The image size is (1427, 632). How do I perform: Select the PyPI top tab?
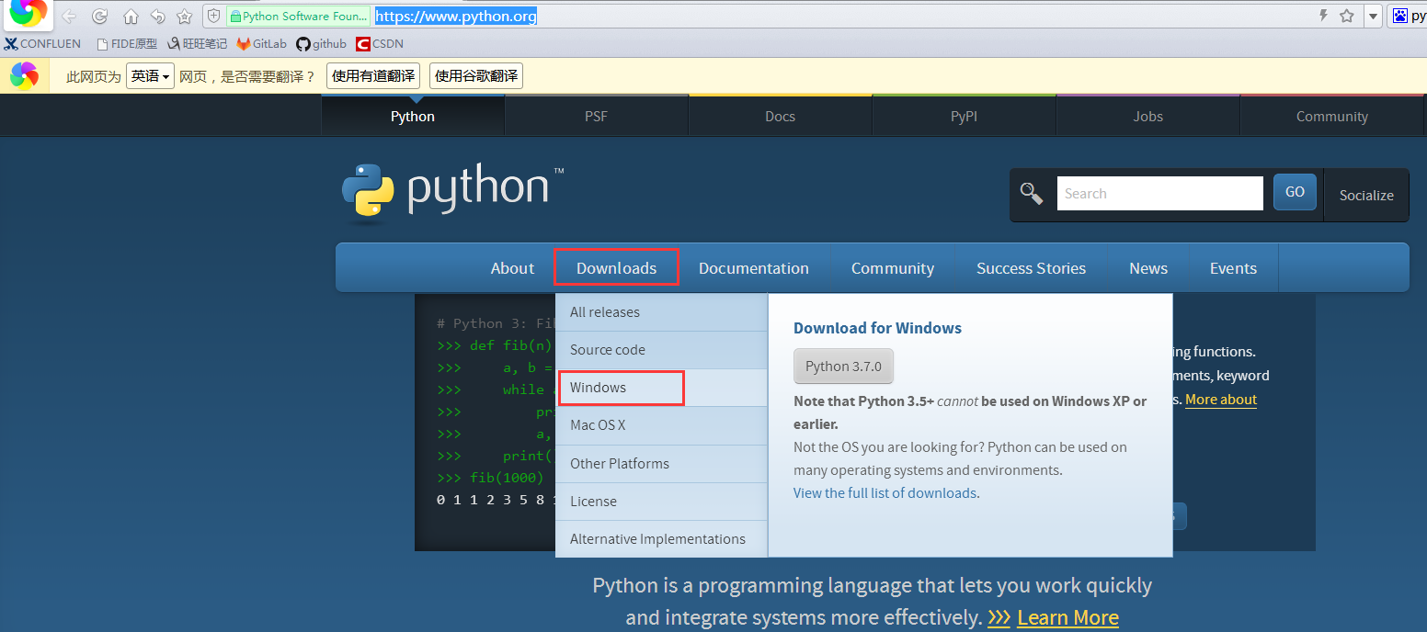[965, 116]
